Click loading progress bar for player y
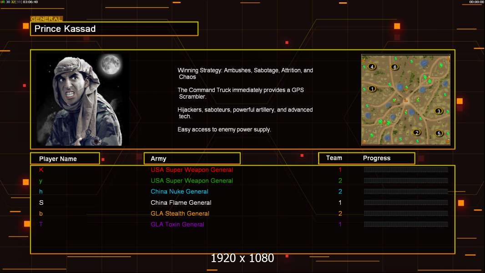 click(406, 180)
